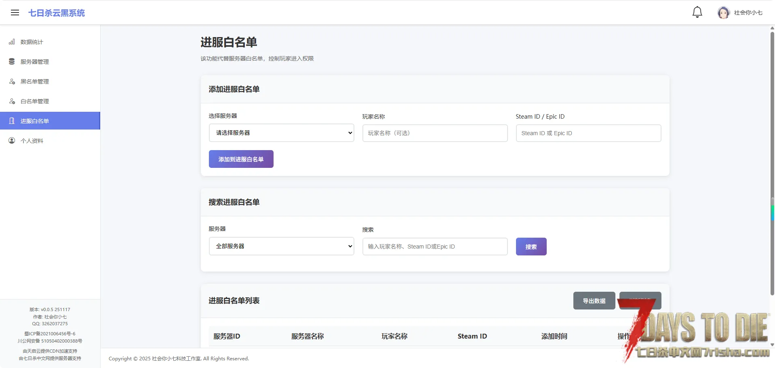Focus the 玩家名称 input field

(435, 133)
